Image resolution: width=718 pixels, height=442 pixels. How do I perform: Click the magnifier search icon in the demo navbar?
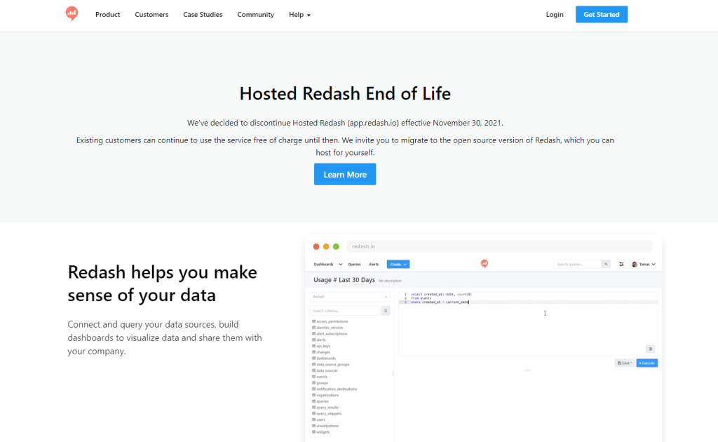coord(606,264)
